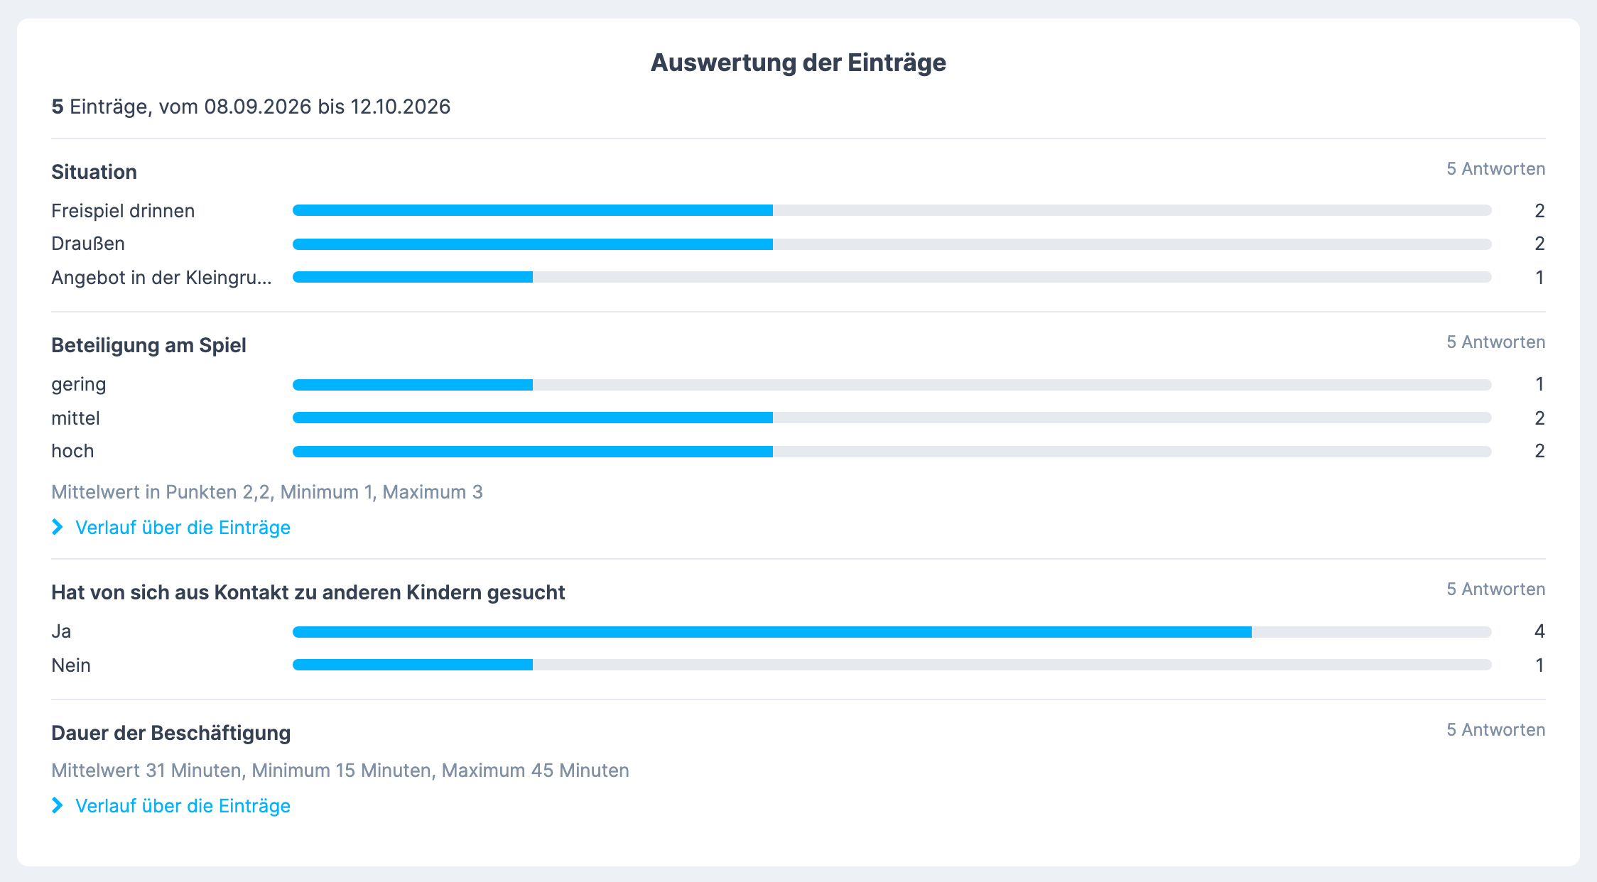Click the Beteiligung am Spiel heading

tap(148, 345)
